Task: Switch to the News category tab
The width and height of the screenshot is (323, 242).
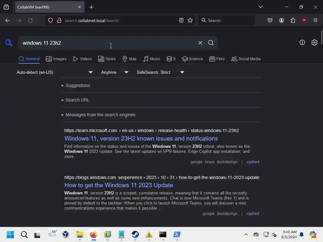Action: pos(107,59)
